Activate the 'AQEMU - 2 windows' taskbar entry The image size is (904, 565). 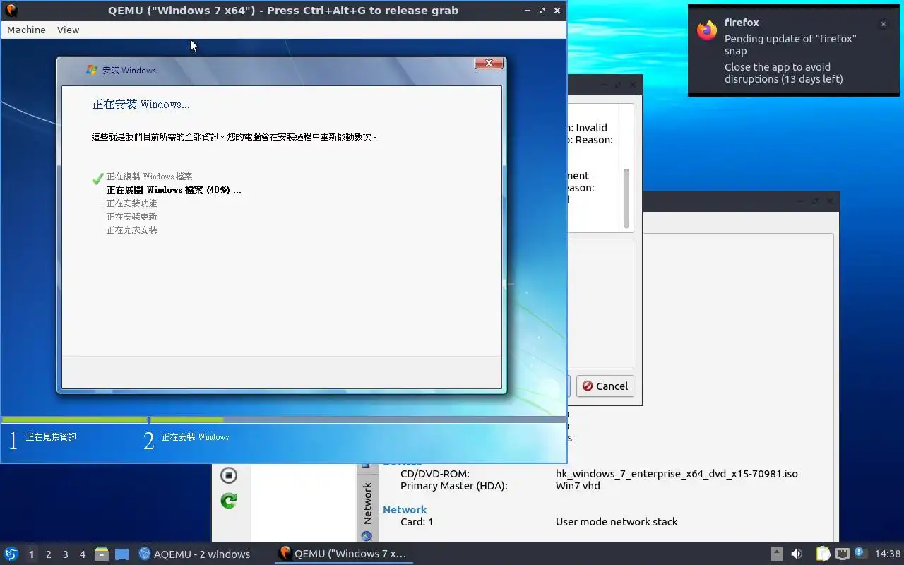pyautogui.click(x=194, y=554)
